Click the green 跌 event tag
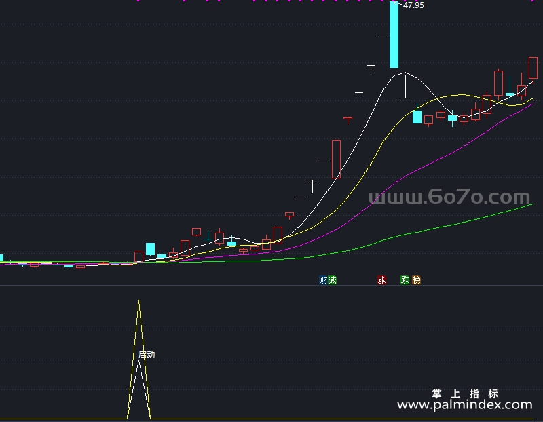 tap(405, 280)
